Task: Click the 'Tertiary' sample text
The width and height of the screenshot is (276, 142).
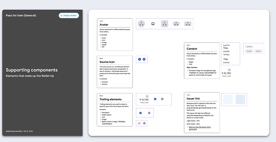Action: (x=226, y=55)
